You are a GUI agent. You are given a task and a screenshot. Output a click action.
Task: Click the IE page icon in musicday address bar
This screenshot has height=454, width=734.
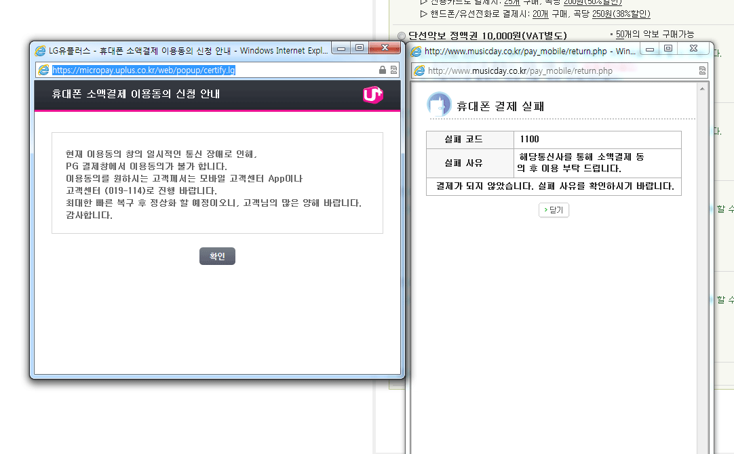tap(419, 70)
